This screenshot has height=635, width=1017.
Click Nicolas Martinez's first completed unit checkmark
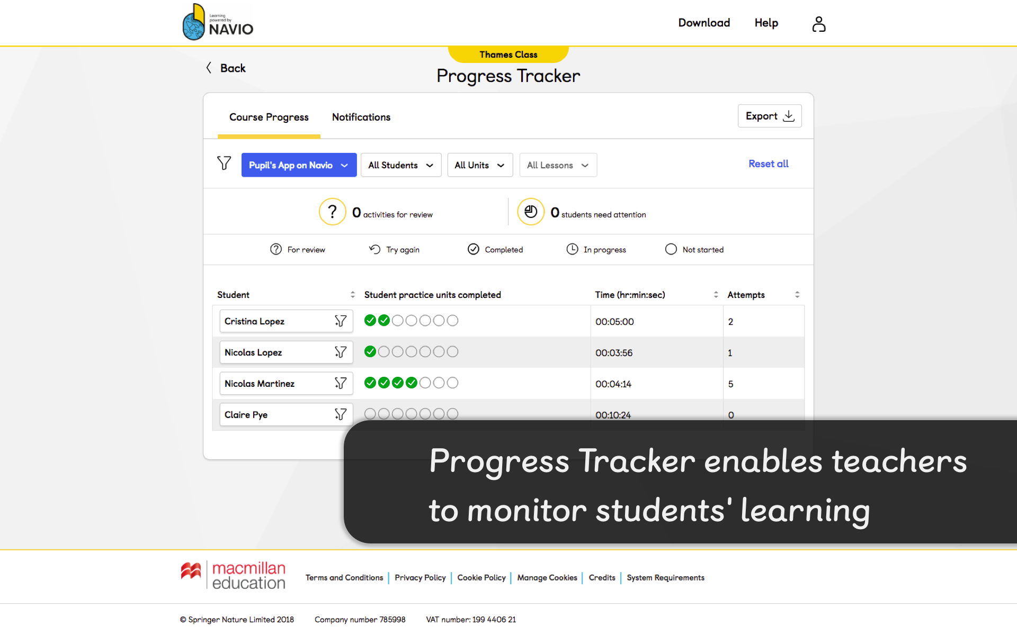370,383
